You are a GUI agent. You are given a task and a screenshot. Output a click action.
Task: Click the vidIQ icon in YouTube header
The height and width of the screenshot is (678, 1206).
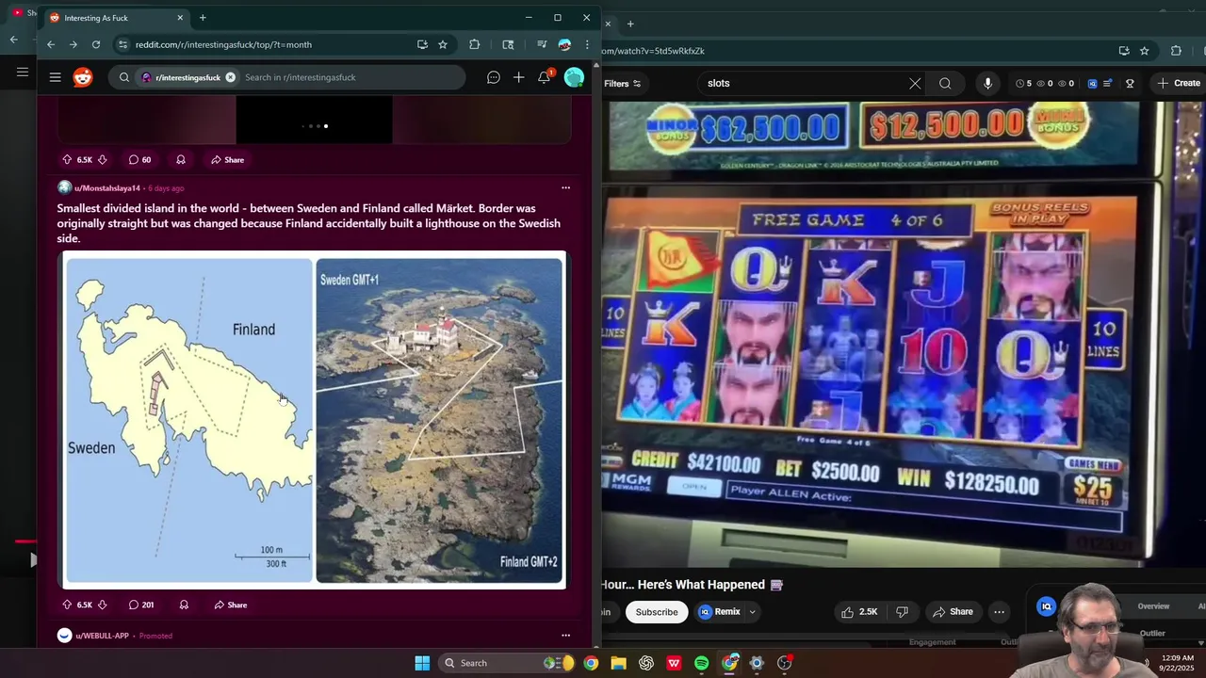pyautogui.click(x=1092, y=83)
